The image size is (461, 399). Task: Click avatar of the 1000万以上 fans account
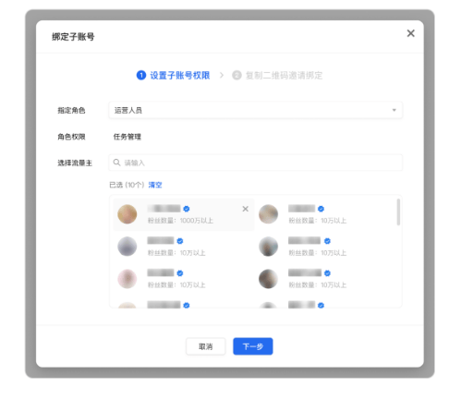click(x=127, y=214)
